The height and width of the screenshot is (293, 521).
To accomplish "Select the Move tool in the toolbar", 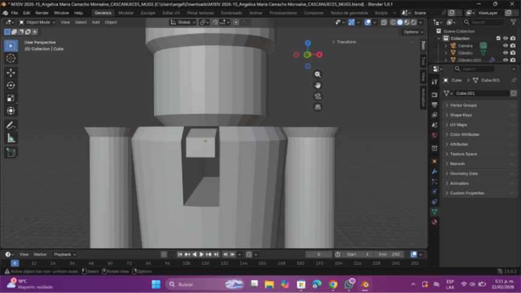I will 11,72.
